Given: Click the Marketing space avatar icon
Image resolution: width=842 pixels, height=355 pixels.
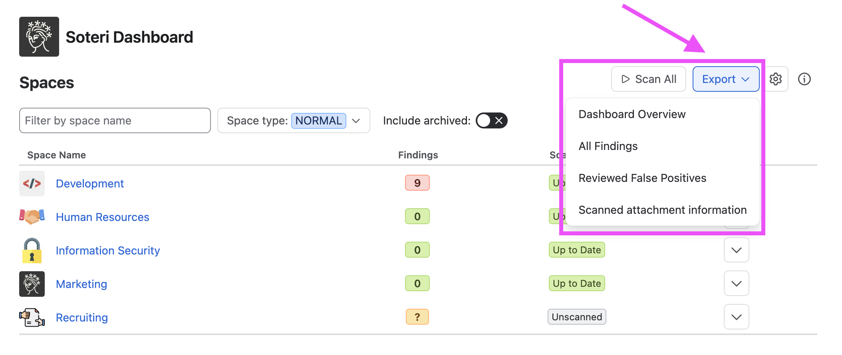Looking at the screenshot, I should click(32, 284).
